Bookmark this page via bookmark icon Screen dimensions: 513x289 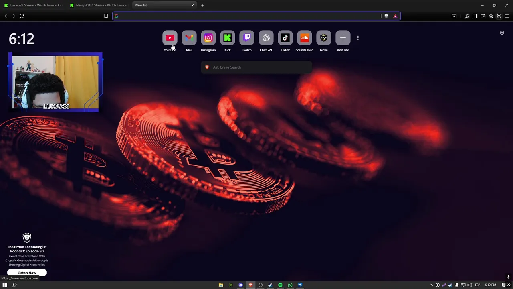pos(106,16)
